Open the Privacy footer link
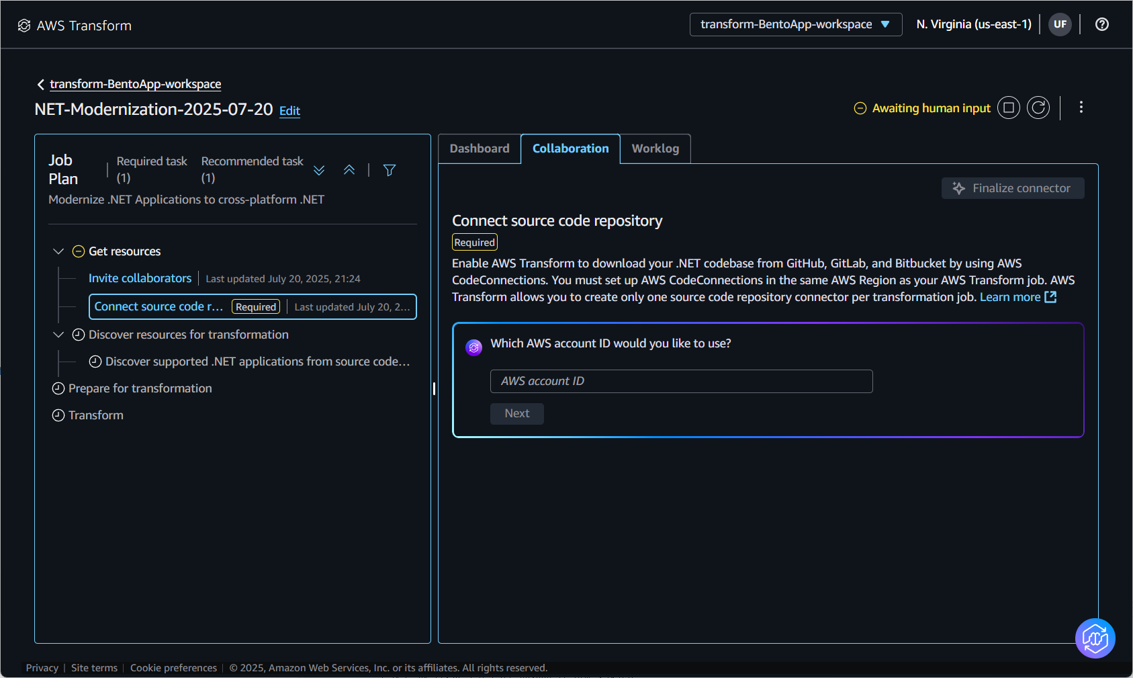 click(42, 668)
